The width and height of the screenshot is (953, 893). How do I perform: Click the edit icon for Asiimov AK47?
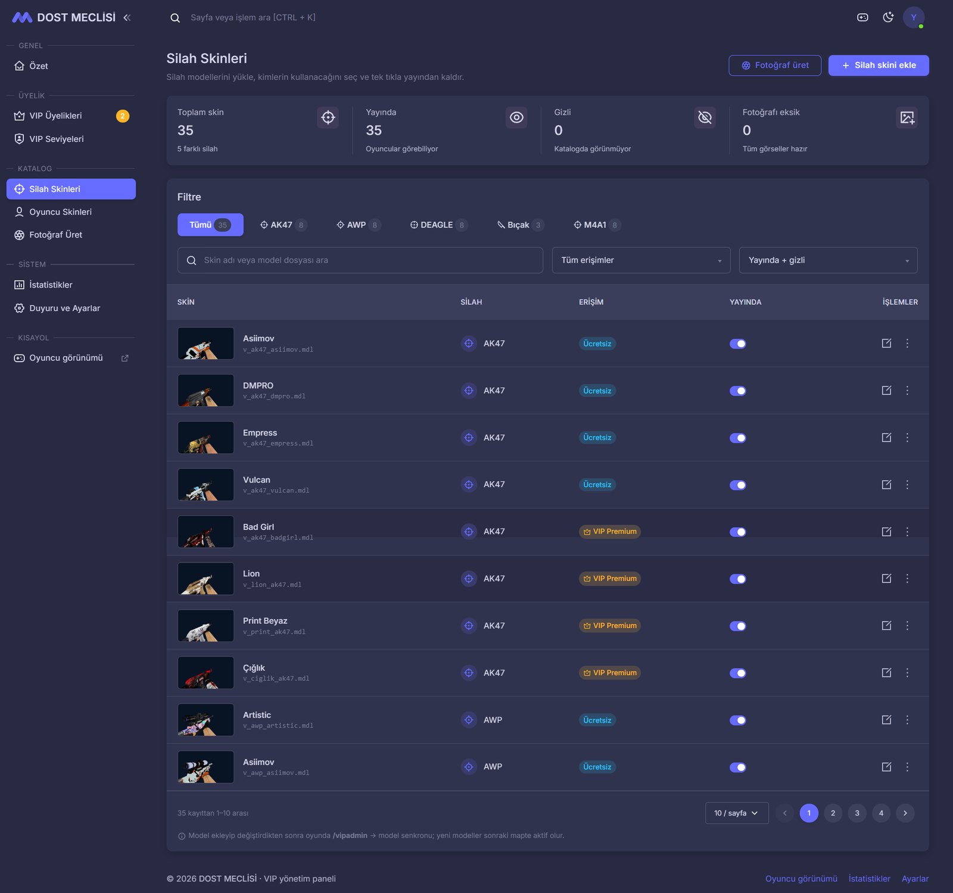[886, 343]
